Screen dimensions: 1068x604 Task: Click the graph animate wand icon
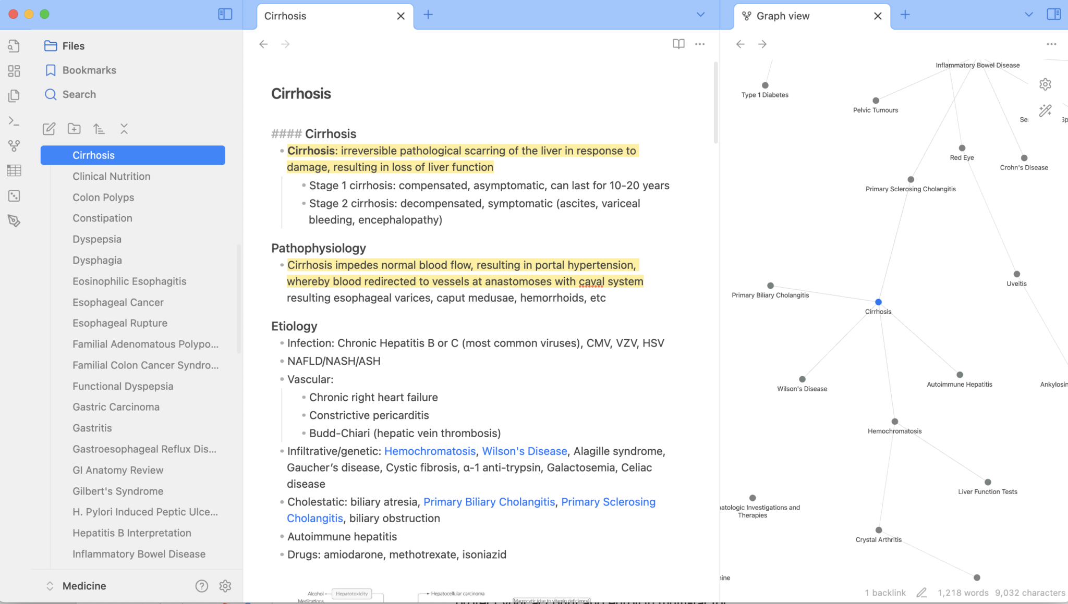[1045, 110]
